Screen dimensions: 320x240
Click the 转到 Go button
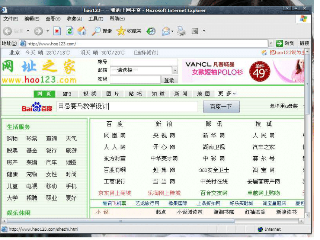285,43
